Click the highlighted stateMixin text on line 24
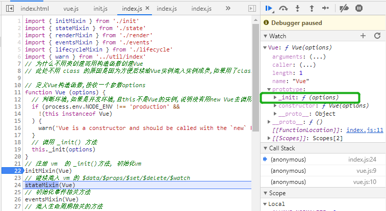The image size is (386, 211). (x=42, y=185)
